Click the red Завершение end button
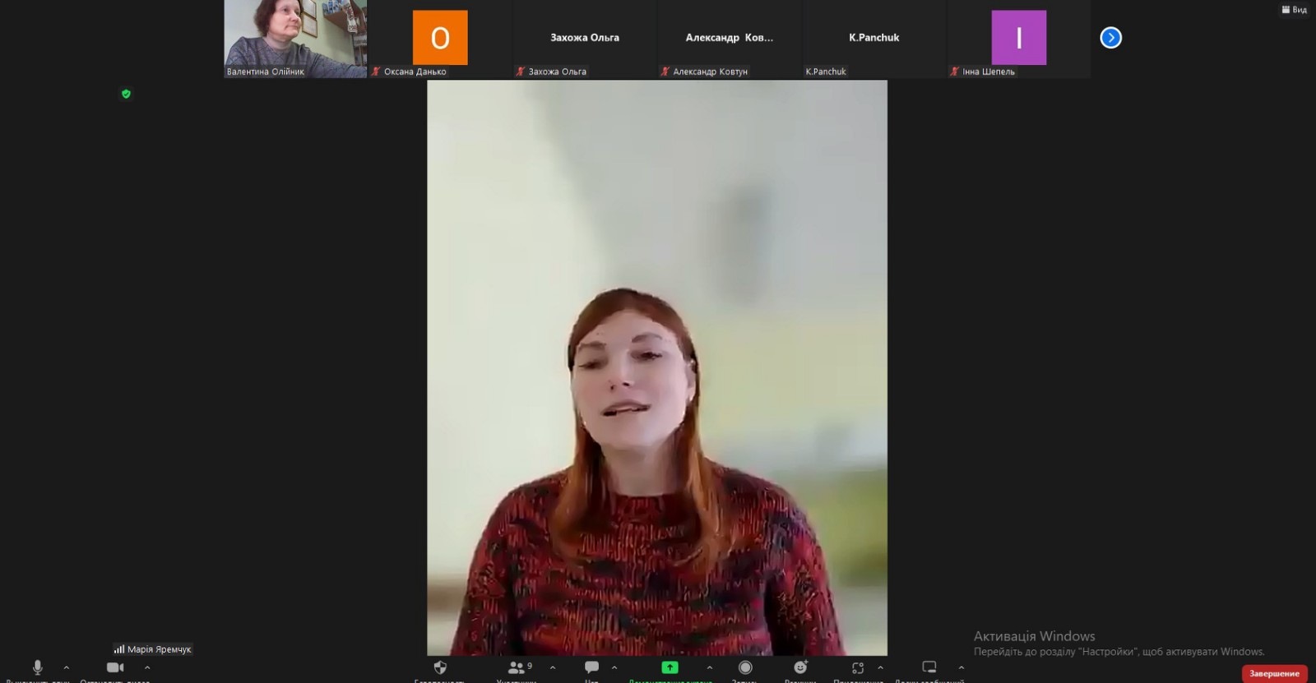This screenshot has height=683, width=1316. 1274,673
